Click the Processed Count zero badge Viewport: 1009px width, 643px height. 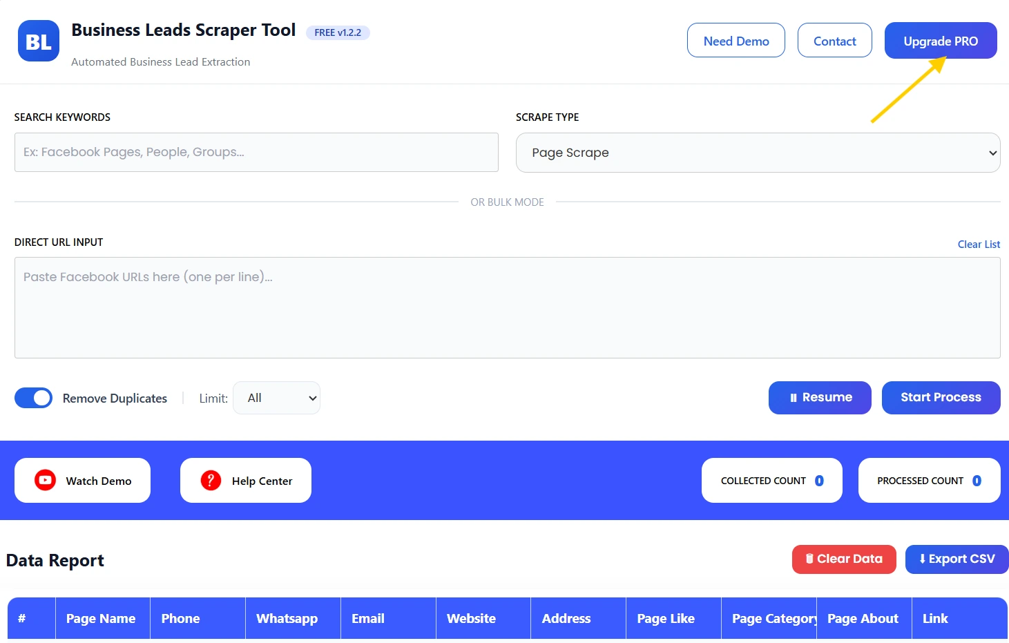(977, 480)
